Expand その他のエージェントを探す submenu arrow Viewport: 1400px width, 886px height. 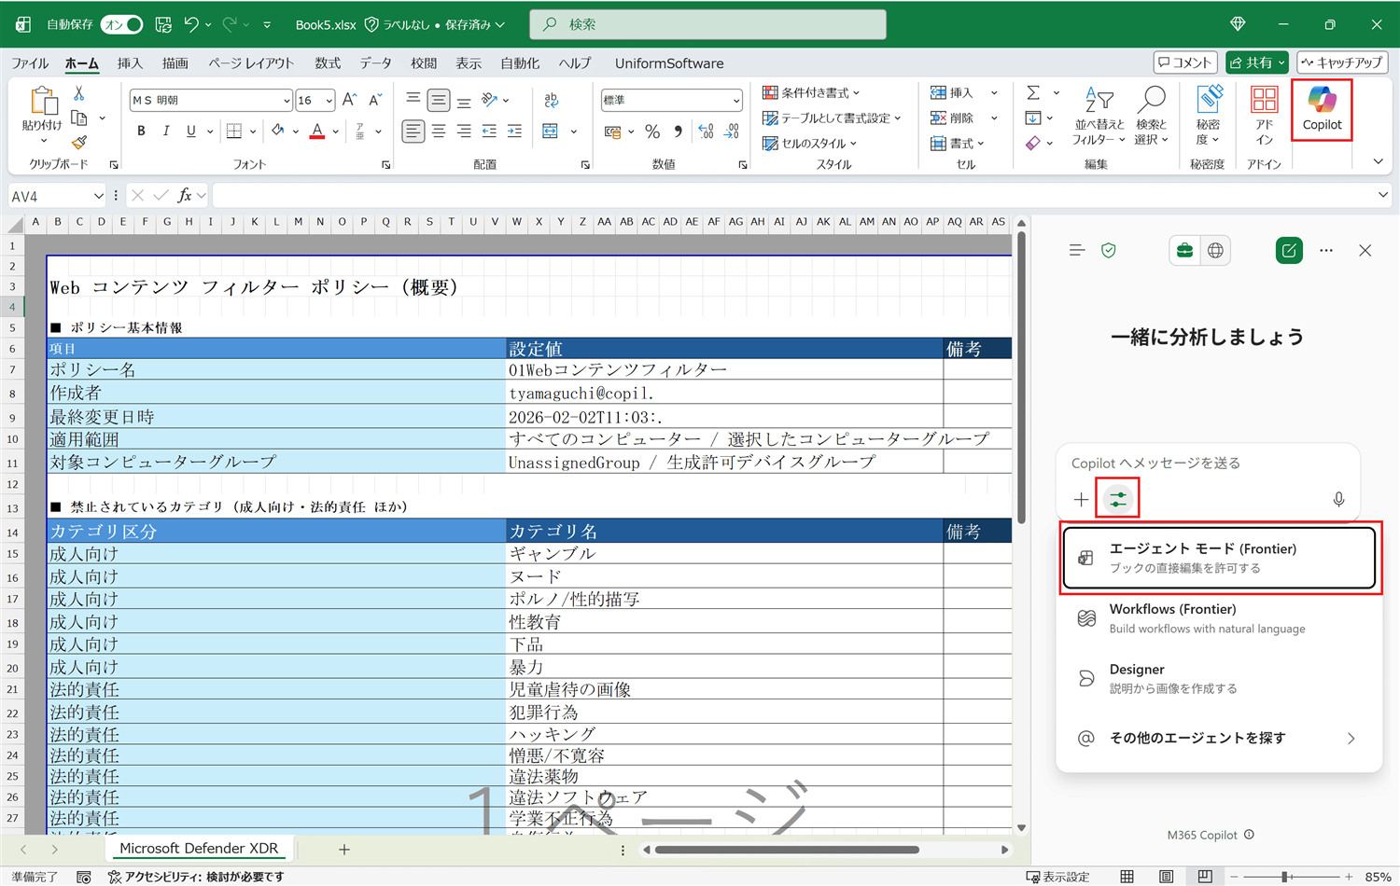click(x=1351, y=739)
